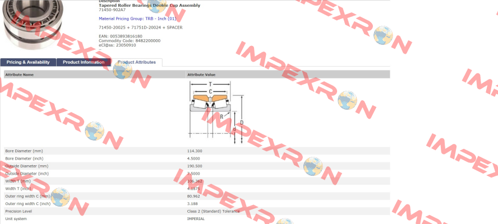Viewport: 498px width, 224px height.
Task: Click the Precision Level row label
Action: point(19,211)
